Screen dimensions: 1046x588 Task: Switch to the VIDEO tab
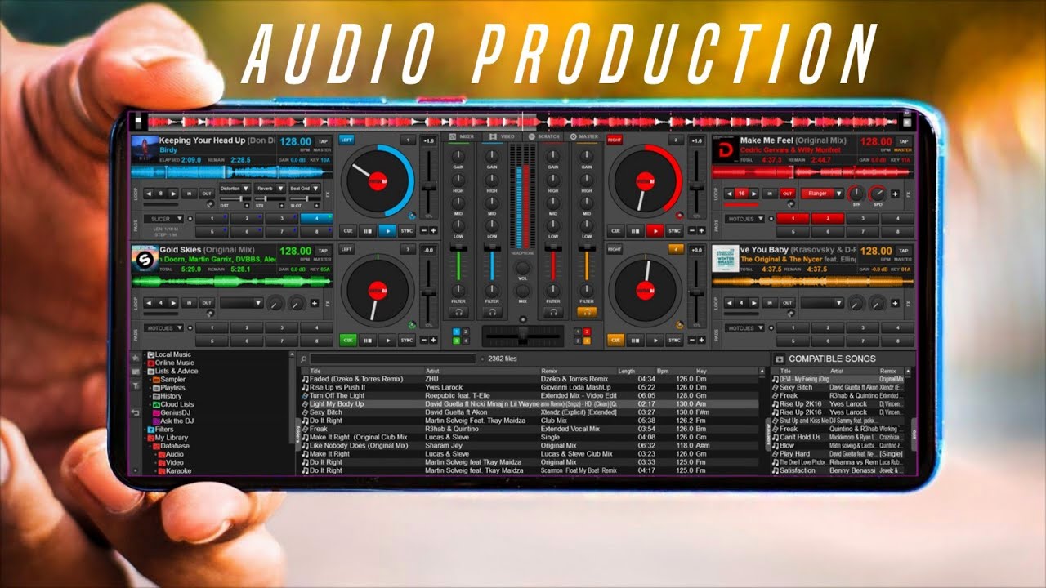point(503,136)
